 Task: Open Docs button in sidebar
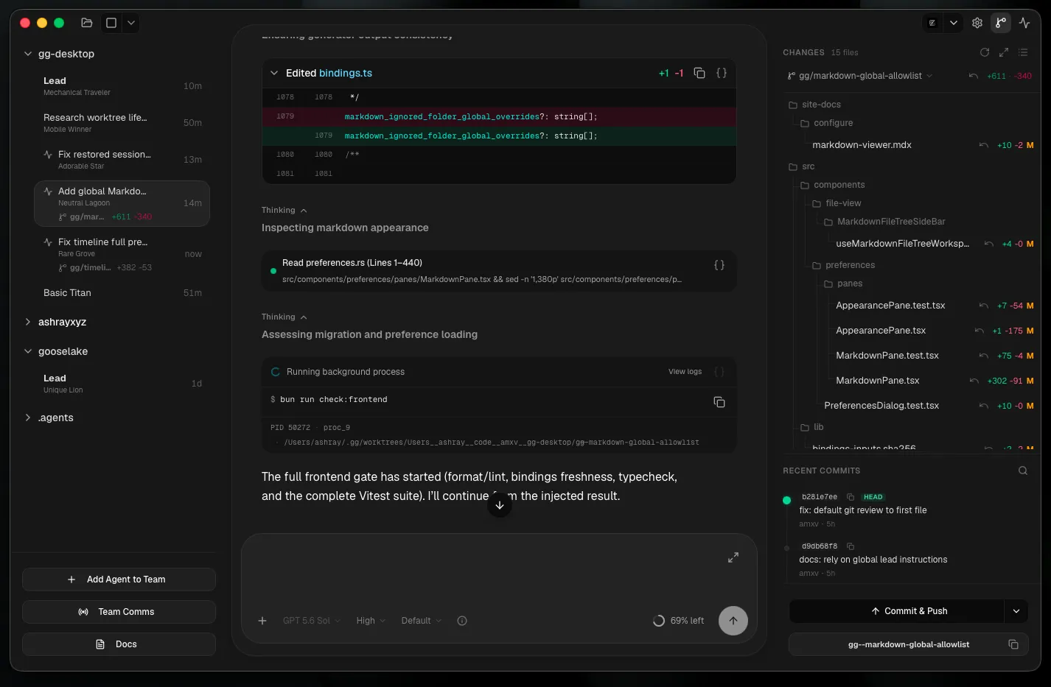pyautogui.click(x=119, y=644)
